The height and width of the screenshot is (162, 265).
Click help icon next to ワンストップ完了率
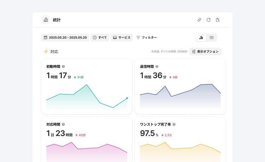point(174,124)
